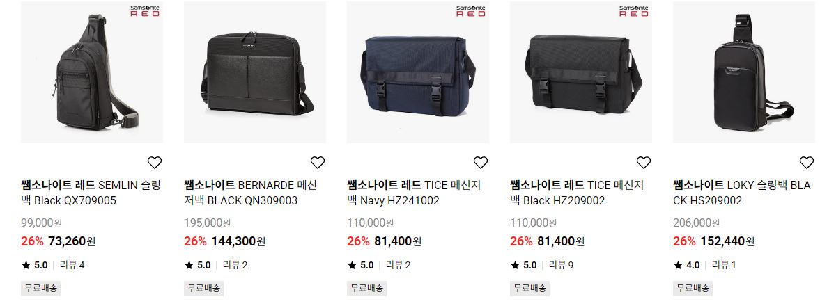Screen dimensions: 820x306
Task: Open the Navy TICE messenger bag image
Action: [418, 72]
